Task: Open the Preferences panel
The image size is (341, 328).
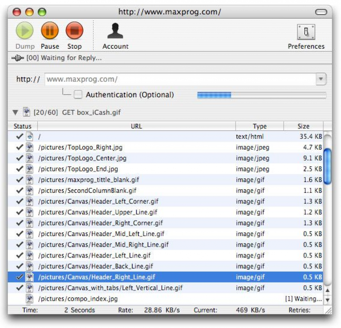Action: (306, 36)
